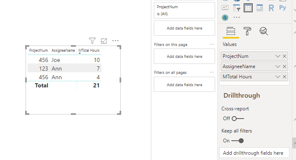
Task: Click the total value 21
Action: coord(96,85)
